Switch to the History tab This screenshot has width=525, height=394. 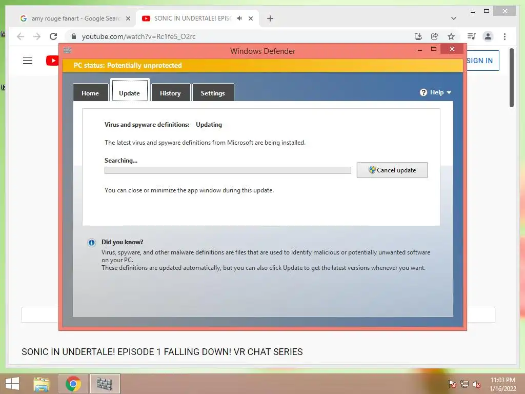(170, 93)
